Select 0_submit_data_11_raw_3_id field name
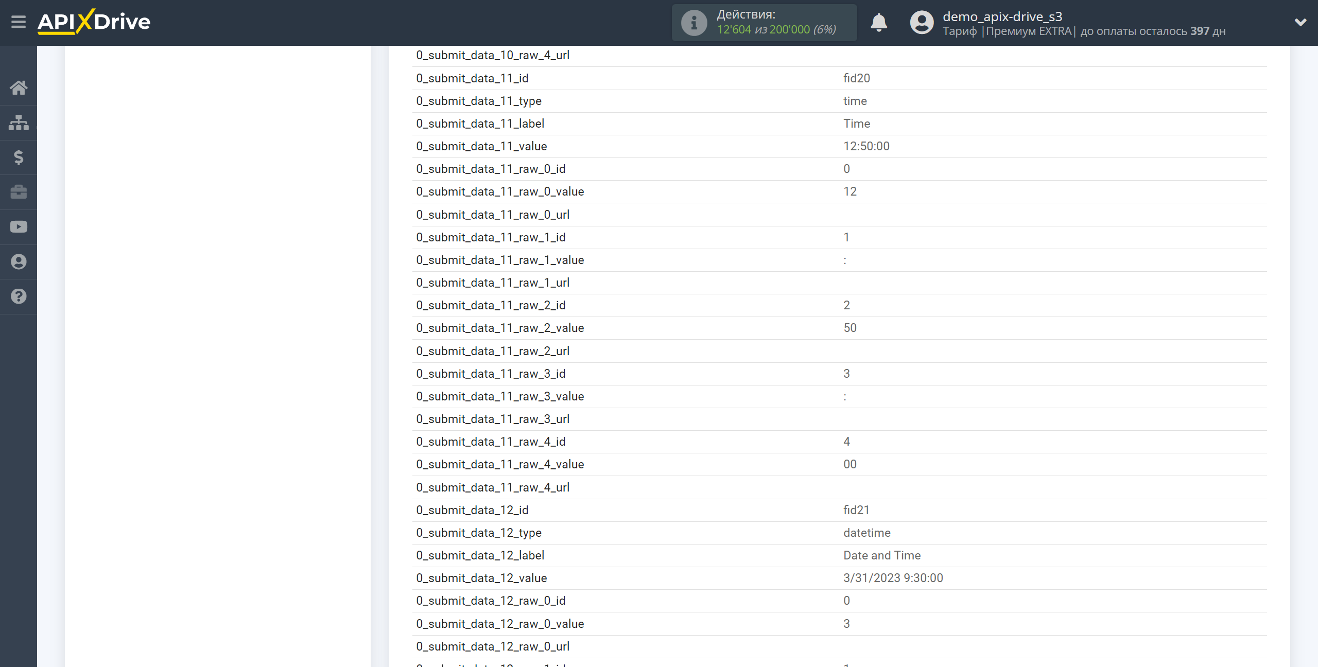Image resolution: width=1318 pixels, height=667 pixels. [491, 374]
